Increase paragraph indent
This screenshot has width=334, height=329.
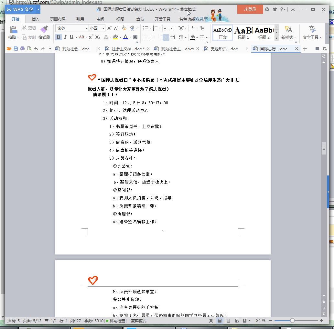[173, 28]
